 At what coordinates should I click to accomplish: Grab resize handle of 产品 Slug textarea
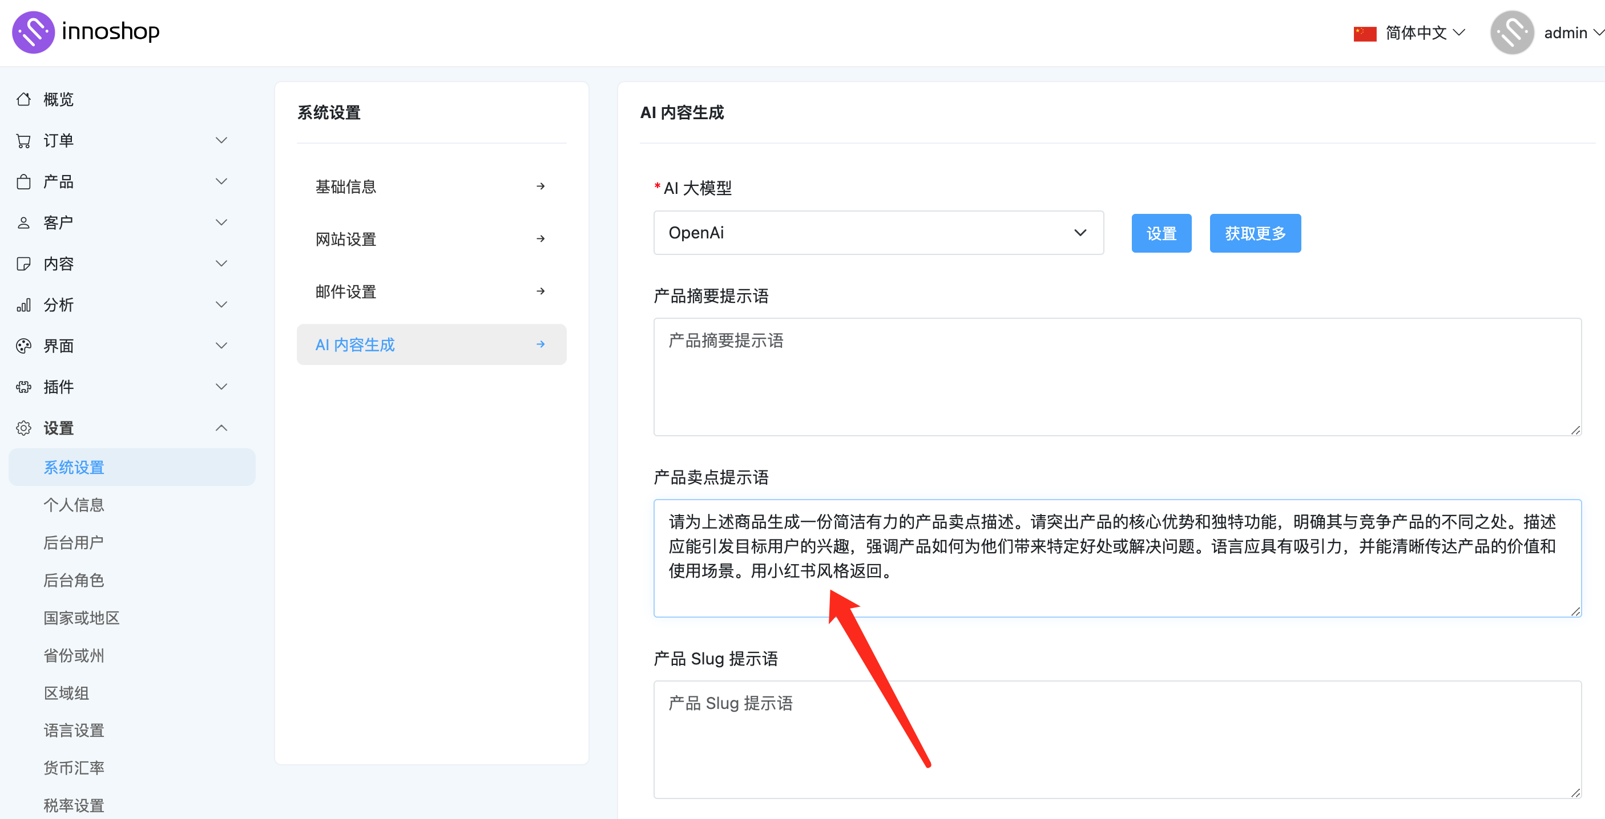[1575, 792]
